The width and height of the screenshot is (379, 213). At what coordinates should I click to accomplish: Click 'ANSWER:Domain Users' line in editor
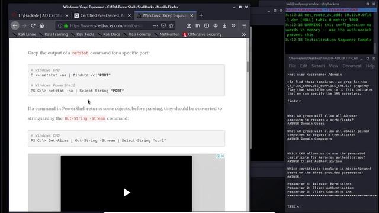tap(306, 124)
